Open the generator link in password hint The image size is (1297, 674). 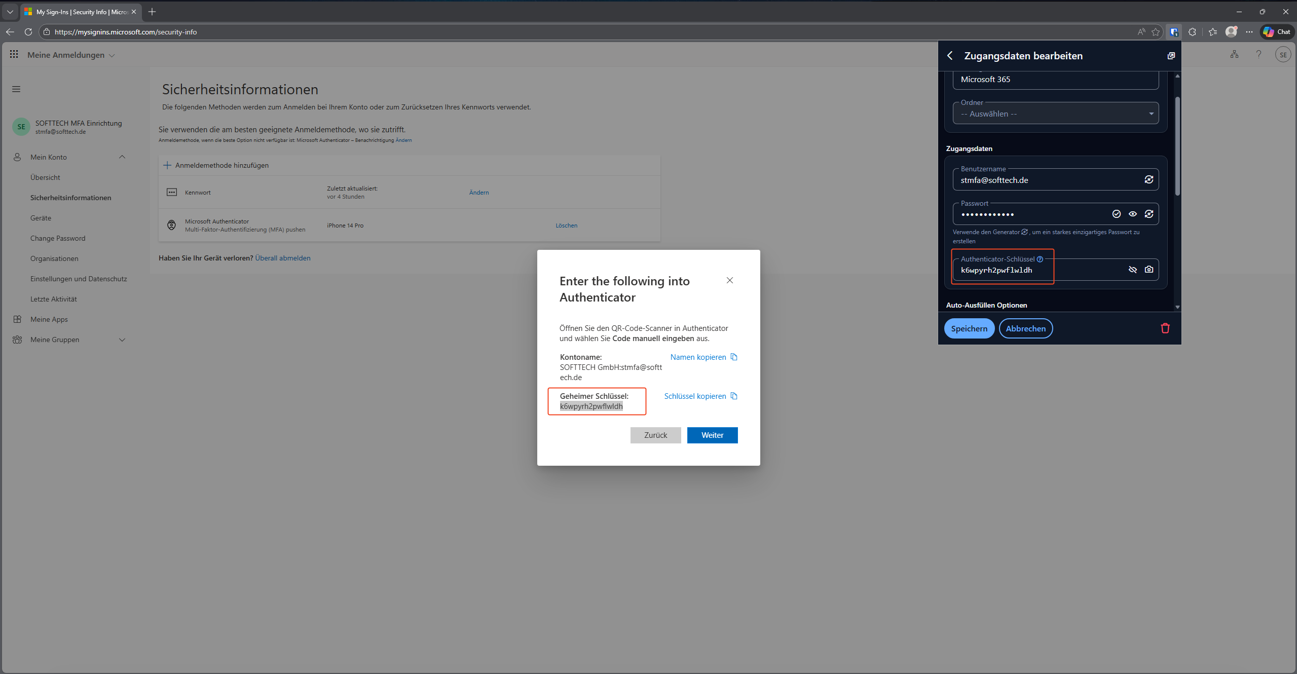(1025, 232)
